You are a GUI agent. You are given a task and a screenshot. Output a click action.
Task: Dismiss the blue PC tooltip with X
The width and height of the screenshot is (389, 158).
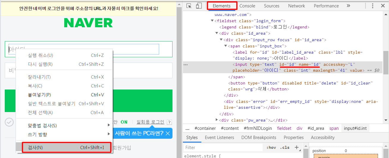tap(168, 133)
